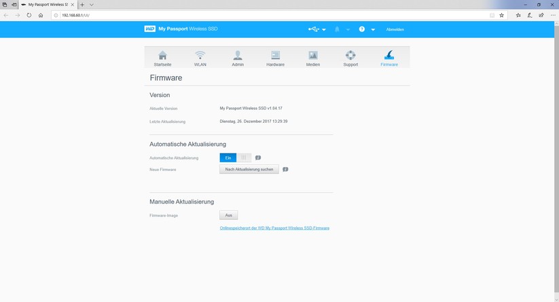
Task: Click the Neue Firmware label
Action: pyautogui.click(x=162, y=170)
